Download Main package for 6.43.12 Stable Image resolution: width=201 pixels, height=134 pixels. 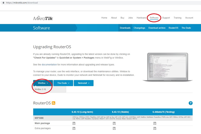pyautogui.click(x=114, y=123)
